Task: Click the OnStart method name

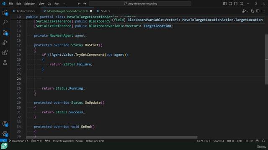Action: pos(92,45)
